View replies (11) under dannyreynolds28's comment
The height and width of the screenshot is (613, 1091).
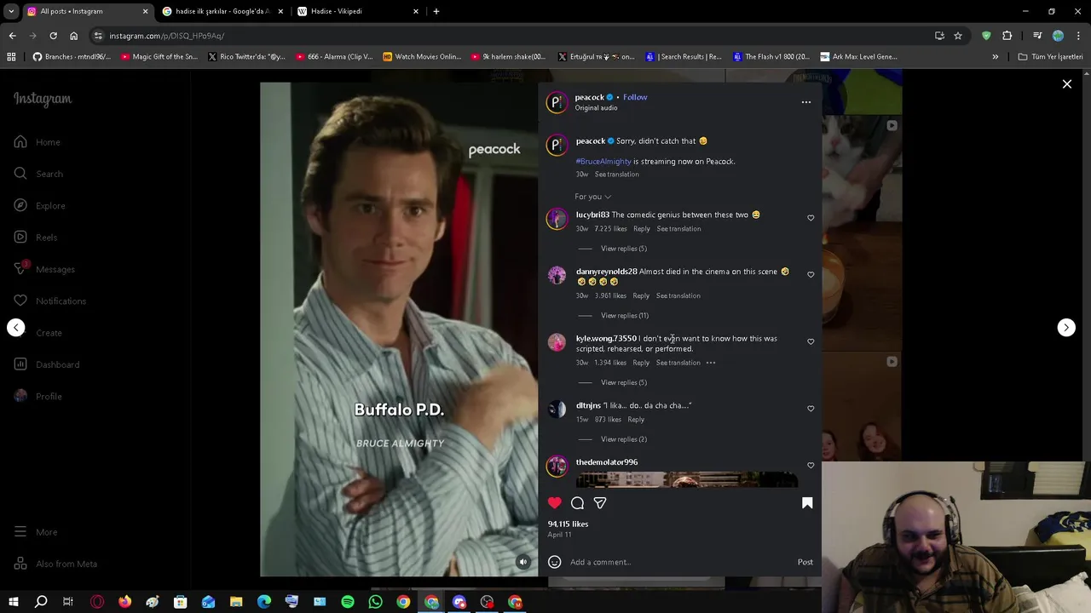pyautogui.click(x=625, y=316)
